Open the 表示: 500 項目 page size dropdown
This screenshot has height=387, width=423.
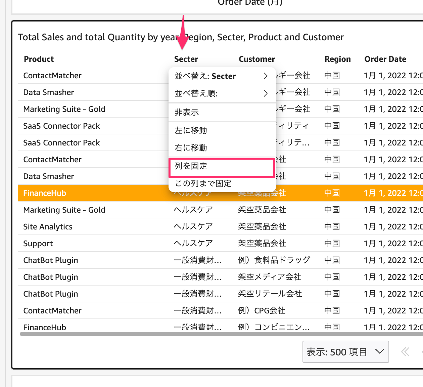[x=345, y=352]
